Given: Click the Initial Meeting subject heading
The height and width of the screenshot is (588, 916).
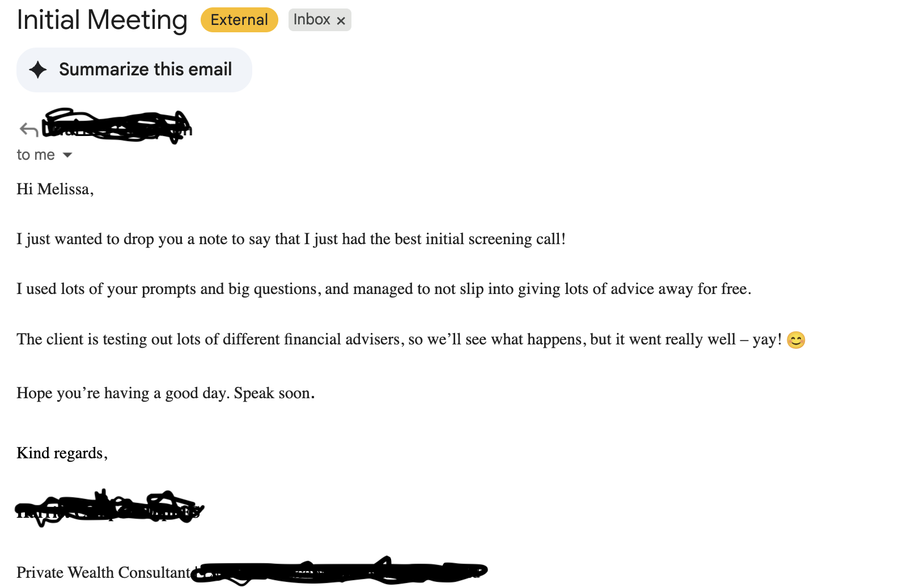Looking at the screenshot, I should point(102,20).
